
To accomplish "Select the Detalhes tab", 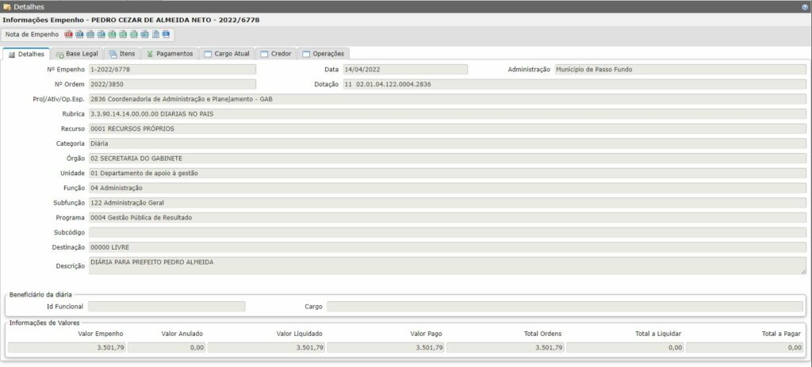I will click(x=26, y=54).
